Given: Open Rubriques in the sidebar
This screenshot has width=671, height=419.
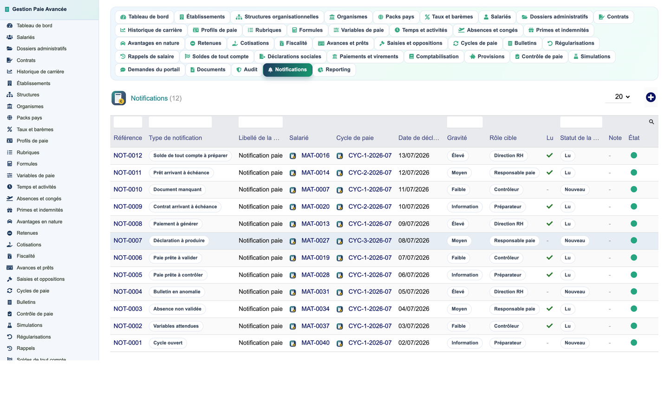Looking at the screenshot, I should pyautogui.click(x=28, y=153).
